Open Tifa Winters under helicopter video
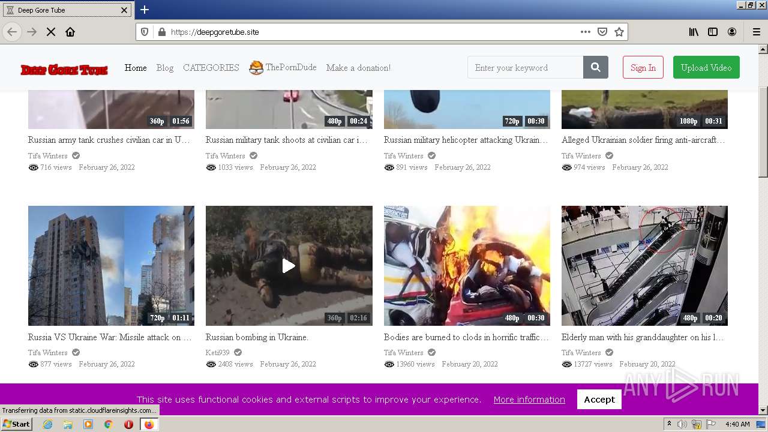This screenshot has width=768, height=432. pyautogui.click(x=404, y=155)
